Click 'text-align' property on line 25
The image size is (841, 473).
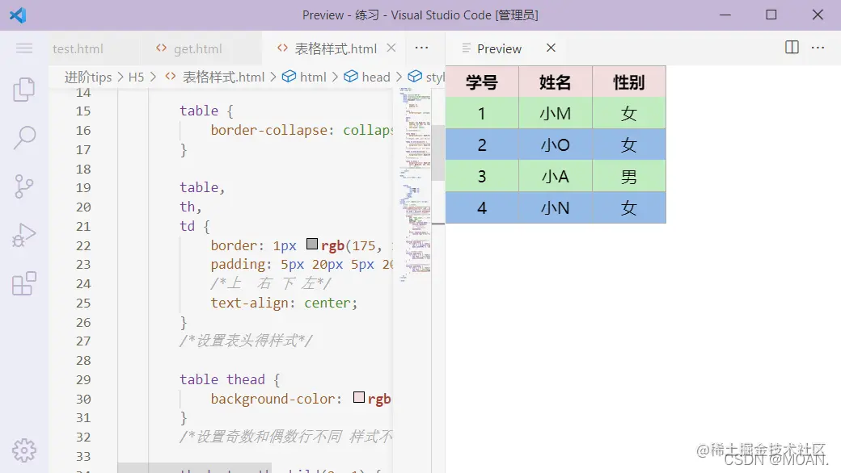[249, 303]
